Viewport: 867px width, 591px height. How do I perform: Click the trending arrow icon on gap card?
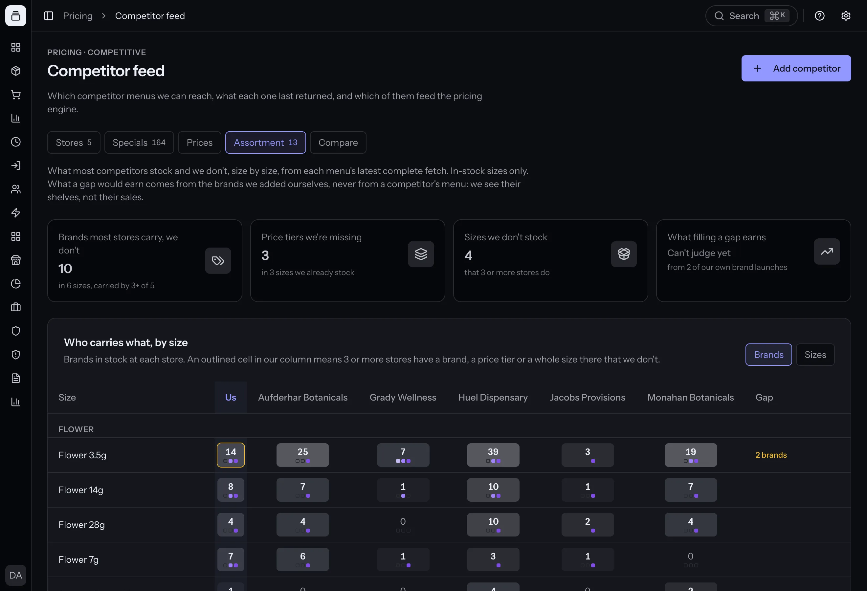pos(827,251)
